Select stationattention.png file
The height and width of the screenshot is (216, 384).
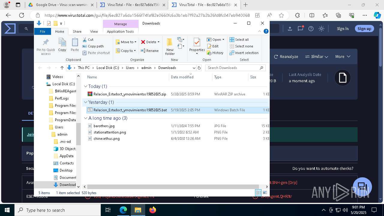coord(109,132)
